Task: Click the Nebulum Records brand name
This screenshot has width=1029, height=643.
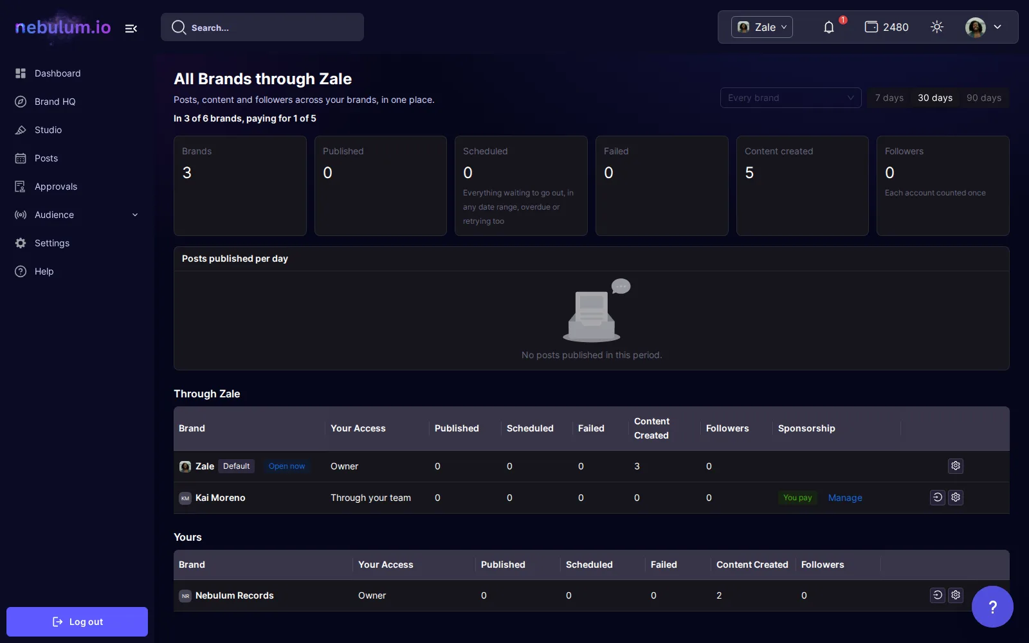Action: click(235, 595)
